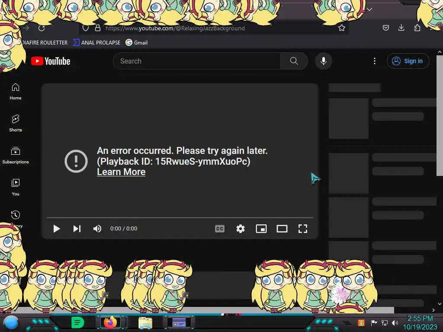This screenshot has height=332, width=443.
Task: Open Firefox downloads panel
Action: pyautogui.click(x=401, y=28)
